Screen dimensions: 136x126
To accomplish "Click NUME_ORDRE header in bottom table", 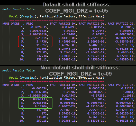I will pyautogui.click(x=11, y=85).
